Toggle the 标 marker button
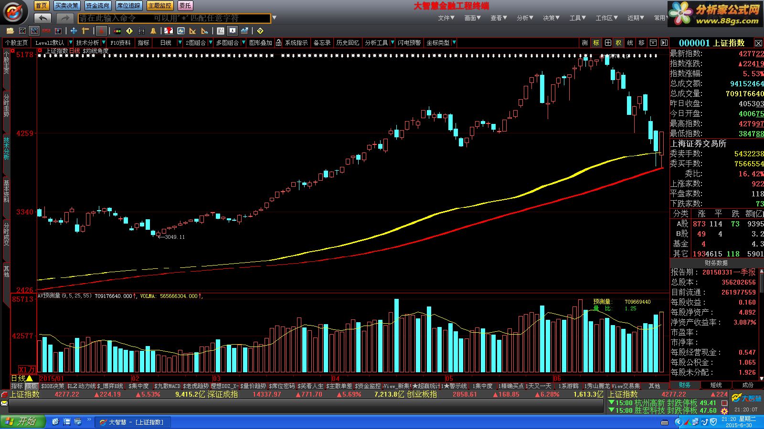Viewport: 764px width, 429px height. coord(596,42)
